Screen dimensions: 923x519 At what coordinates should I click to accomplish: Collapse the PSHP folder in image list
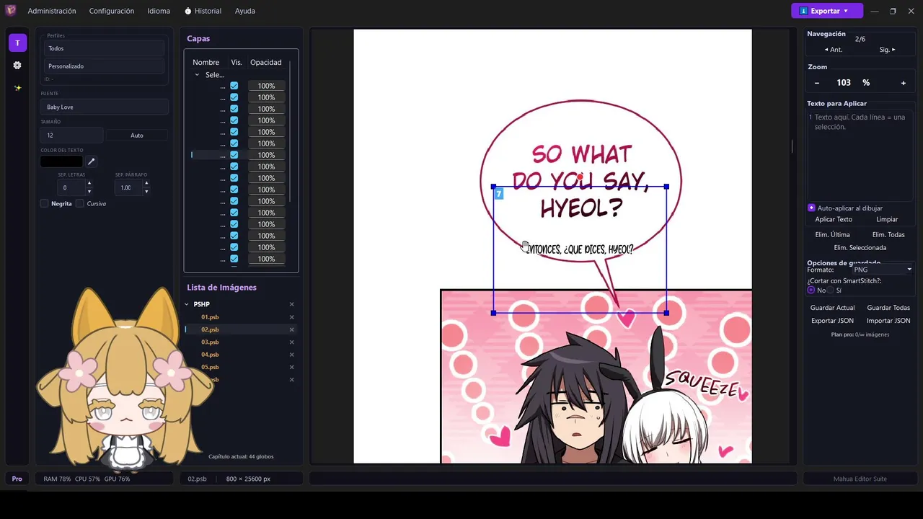187,304
